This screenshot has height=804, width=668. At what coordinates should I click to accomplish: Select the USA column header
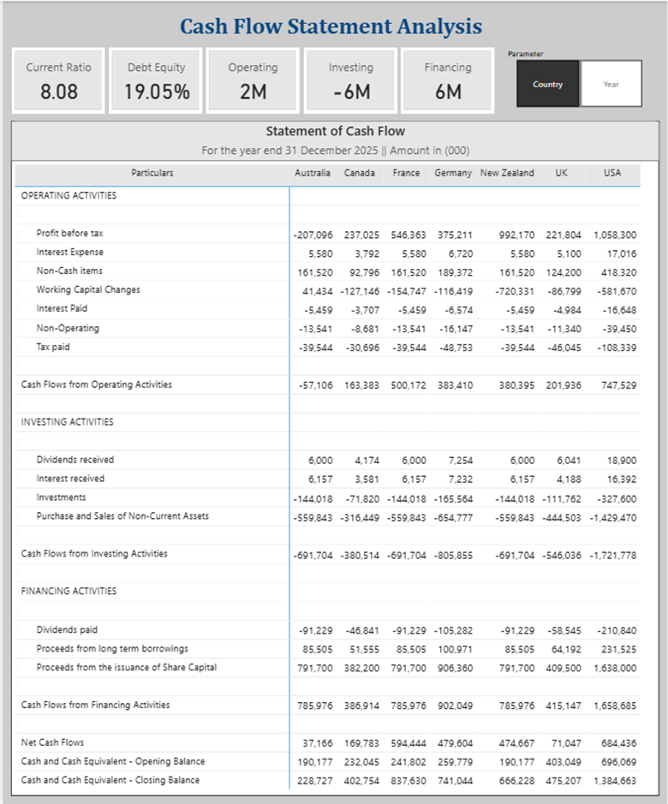tap(612, 173)
